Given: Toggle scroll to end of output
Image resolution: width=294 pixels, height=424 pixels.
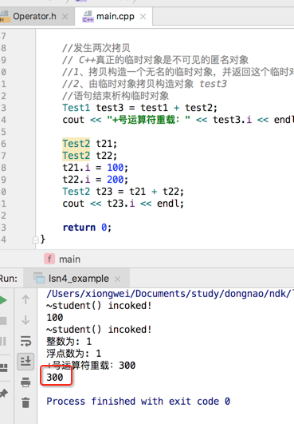Looking at the screenshot, I should point(25,361).
